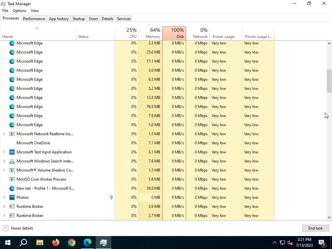Select the MoUSO Core Worker Process name
Image resolution: width=332 pixels, height=249 pixels.
tap(41, 179)
